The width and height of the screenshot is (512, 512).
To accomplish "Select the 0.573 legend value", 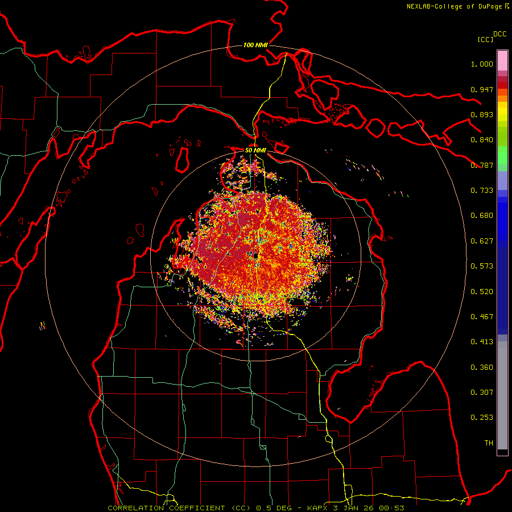I will tap(482, 266).
